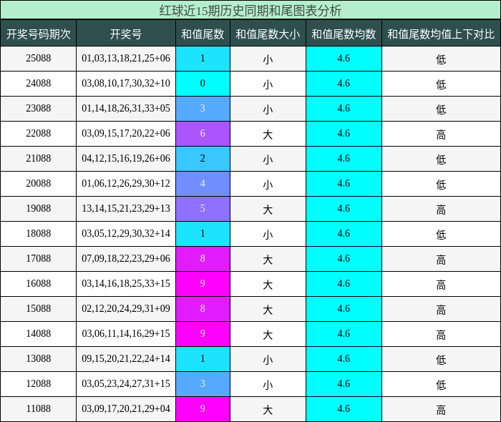Image resolution: width=501 pixels, height=422 pixels.
Task: Select the 和值尾数大小 header cell
Action: (268, 33)
